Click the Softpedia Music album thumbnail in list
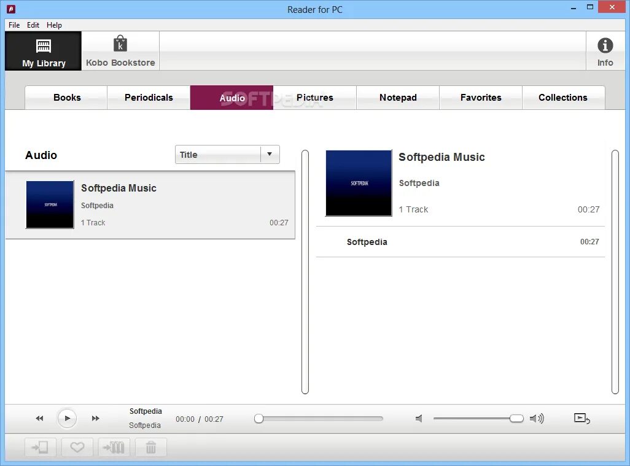The height and width of the screenshot is (466, 630). point(50,204)
